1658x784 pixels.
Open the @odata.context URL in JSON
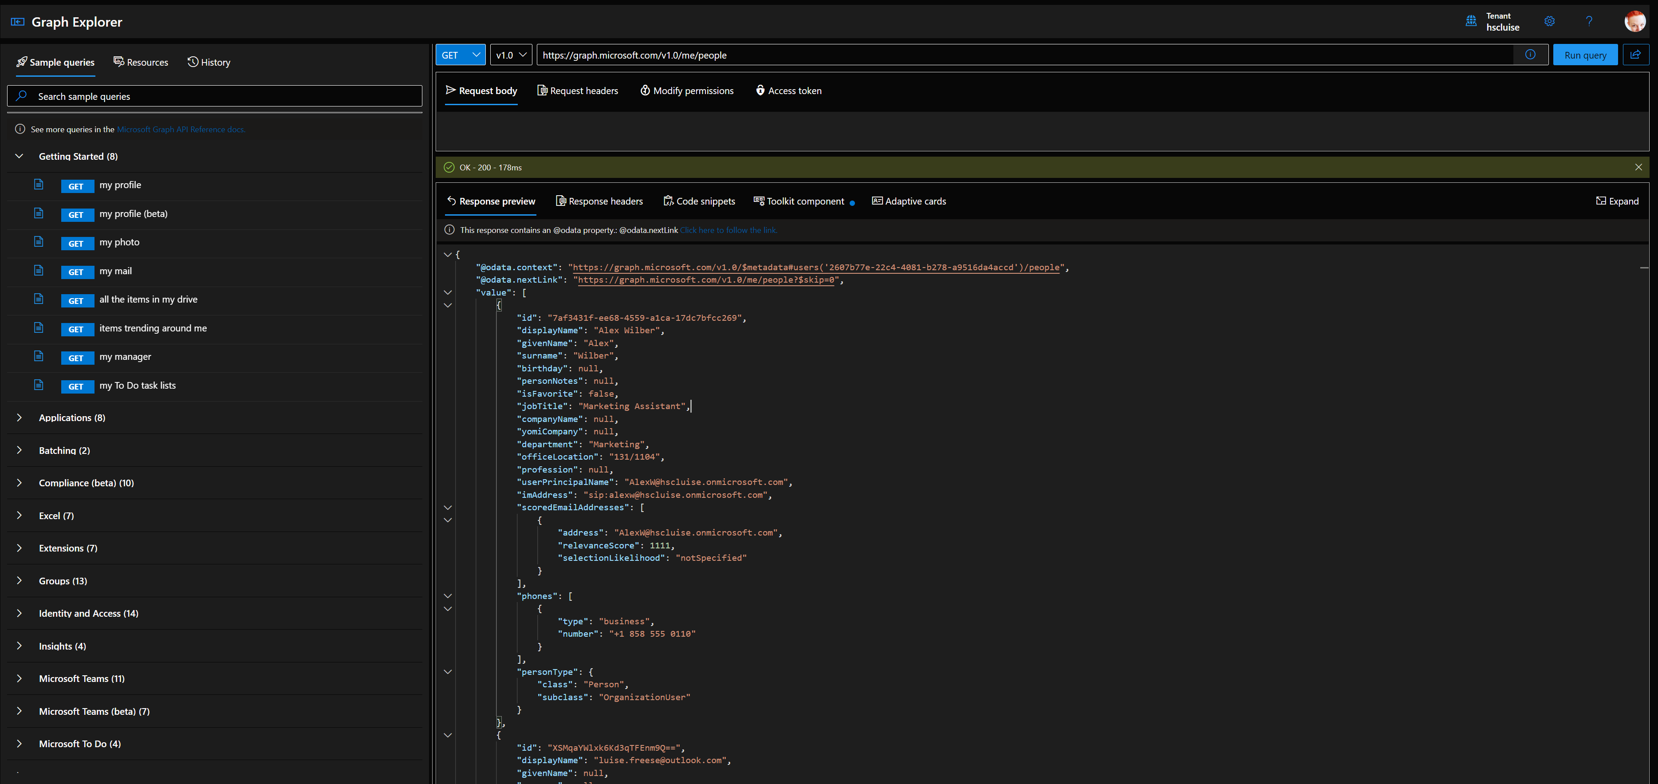[x=816, y=267]
